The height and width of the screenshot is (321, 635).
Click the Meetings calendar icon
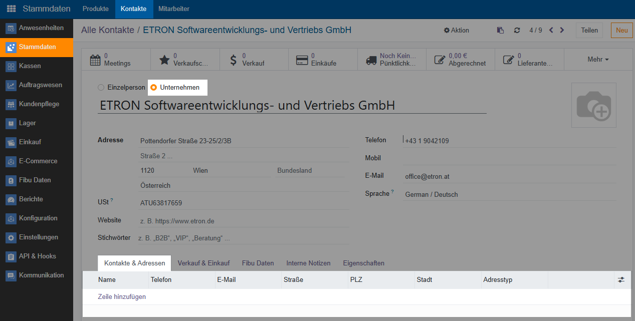pyautogui.click(x=95, y=60)
